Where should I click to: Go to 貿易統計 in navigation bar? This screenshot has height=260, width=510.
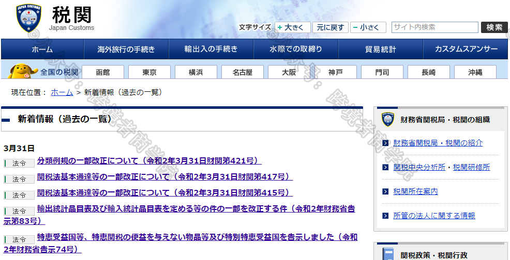(x=380, y=50)
